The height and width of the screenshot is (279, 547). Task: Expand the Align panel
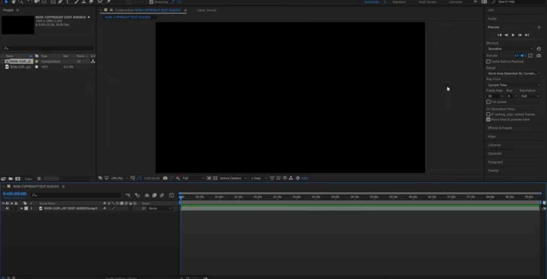pos(492,136)
